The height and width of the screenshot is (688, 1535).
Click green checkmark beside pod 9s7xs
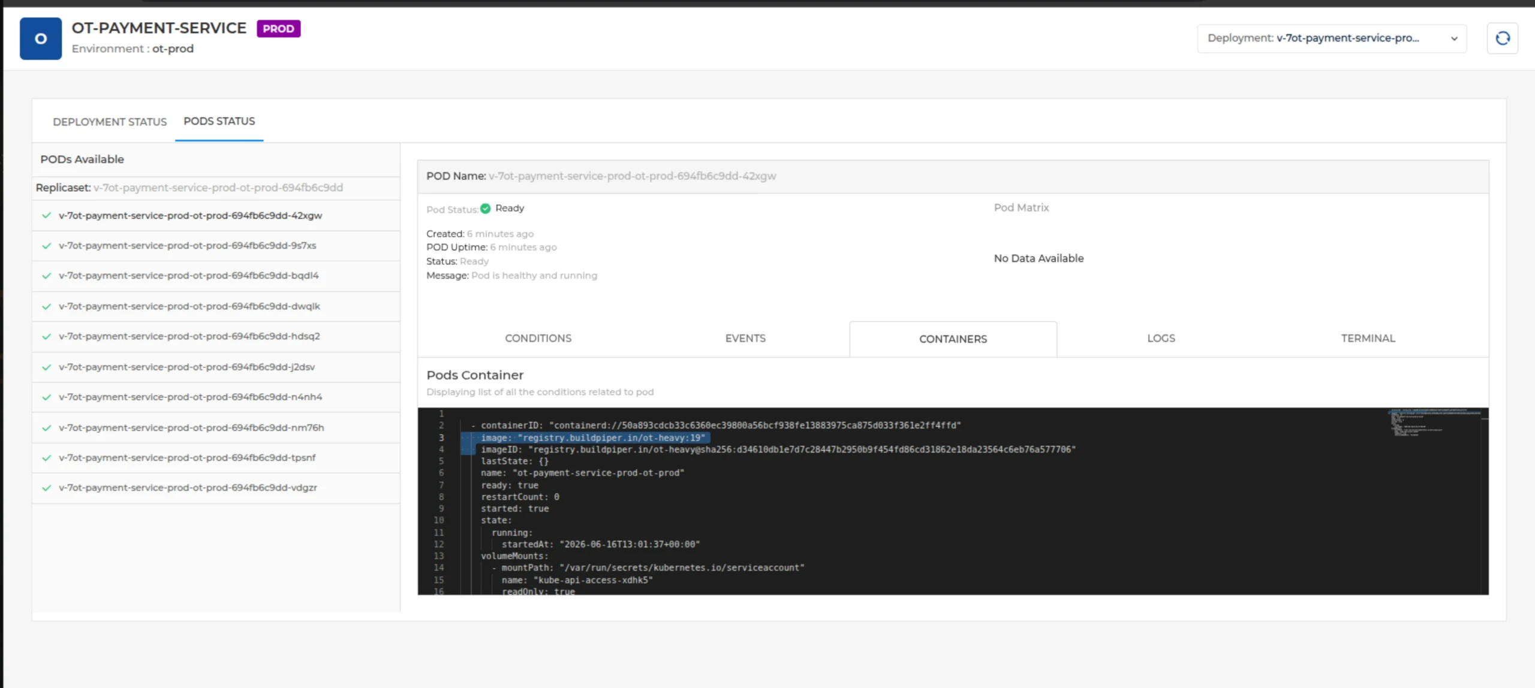(46, 246)
